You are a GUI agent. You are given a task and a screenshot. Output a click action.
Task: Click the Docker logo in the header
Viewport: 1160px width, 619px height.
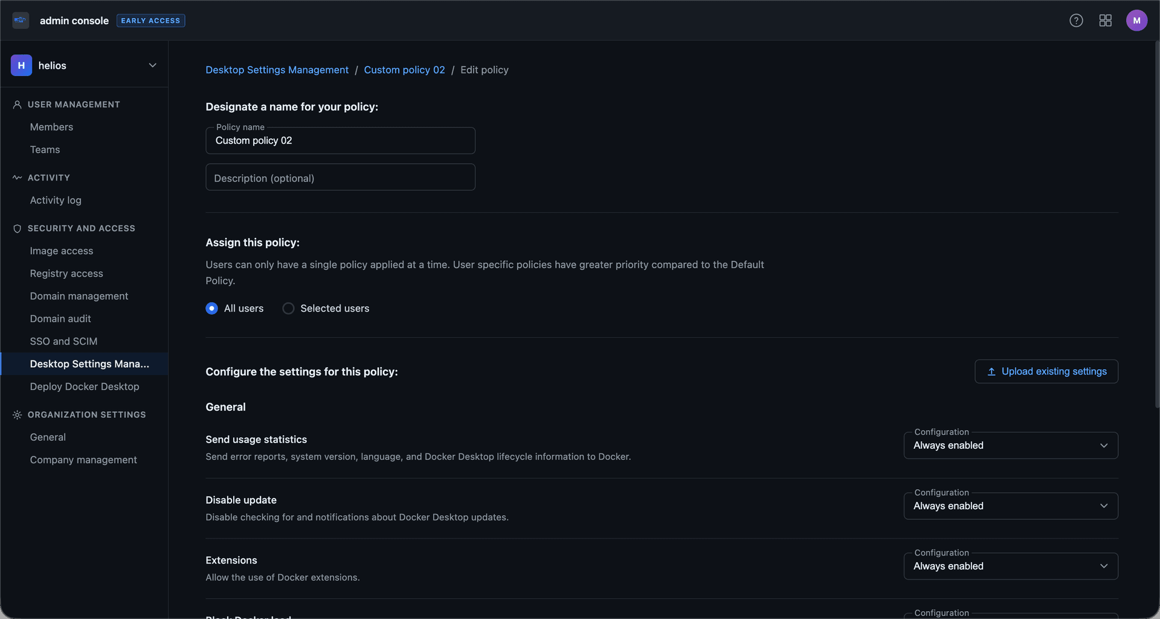pyautogui.click(x=20, y=20)
